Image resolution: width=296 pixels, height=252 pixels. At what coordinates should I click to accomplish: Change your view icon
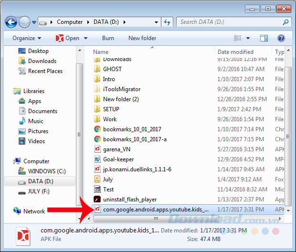pos(238,38)
